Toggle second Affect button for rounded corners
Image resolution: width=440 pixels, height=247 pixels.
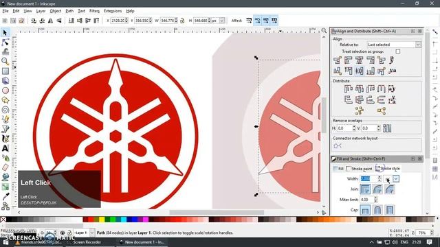click(x=257, y=21)
